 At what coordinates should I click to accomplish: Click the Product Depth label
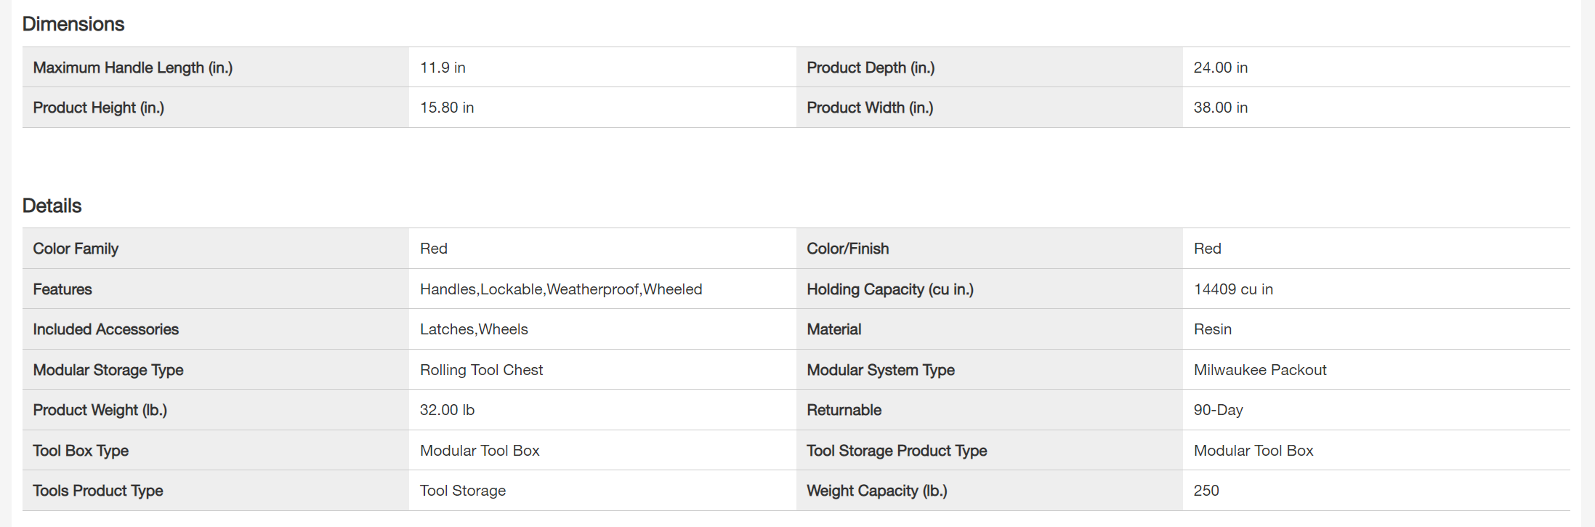click(x=871, y=68)
